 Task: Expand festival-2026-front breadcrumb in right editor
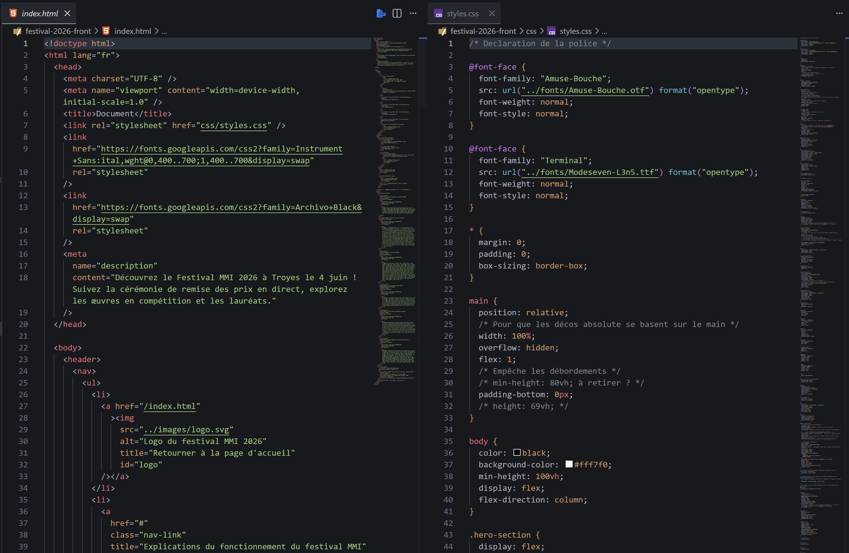pos(483,31)
